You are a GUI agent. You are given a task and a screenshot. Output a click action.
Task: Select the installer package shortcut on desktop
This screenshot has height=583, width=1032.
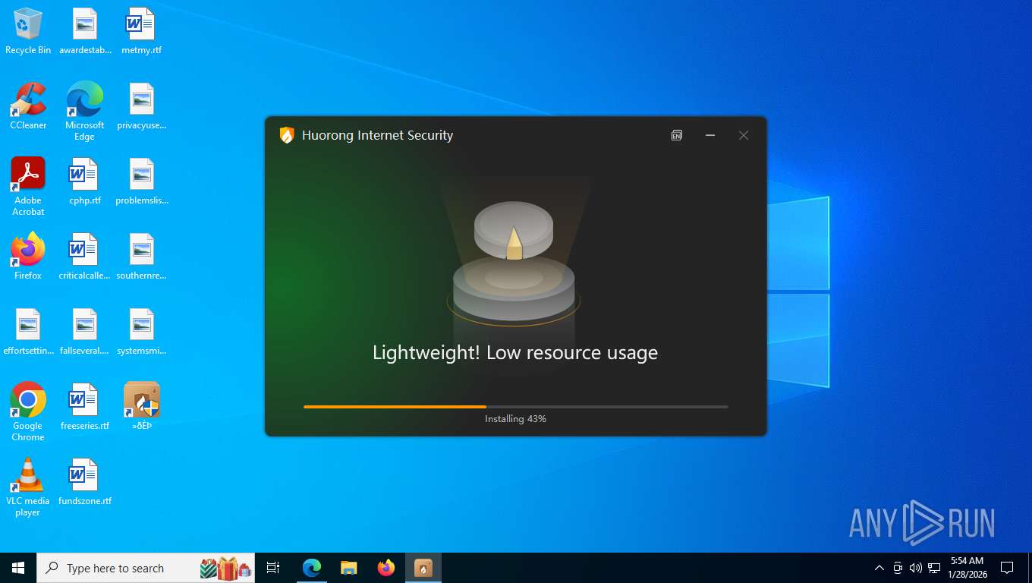142,407
